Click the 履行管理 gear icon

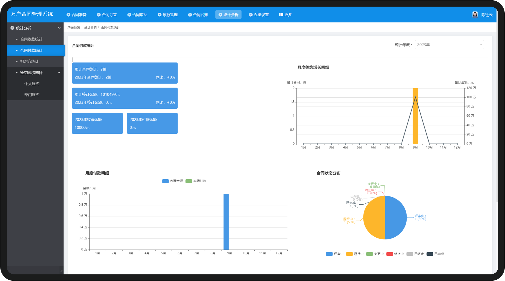(x=159, y=15)
